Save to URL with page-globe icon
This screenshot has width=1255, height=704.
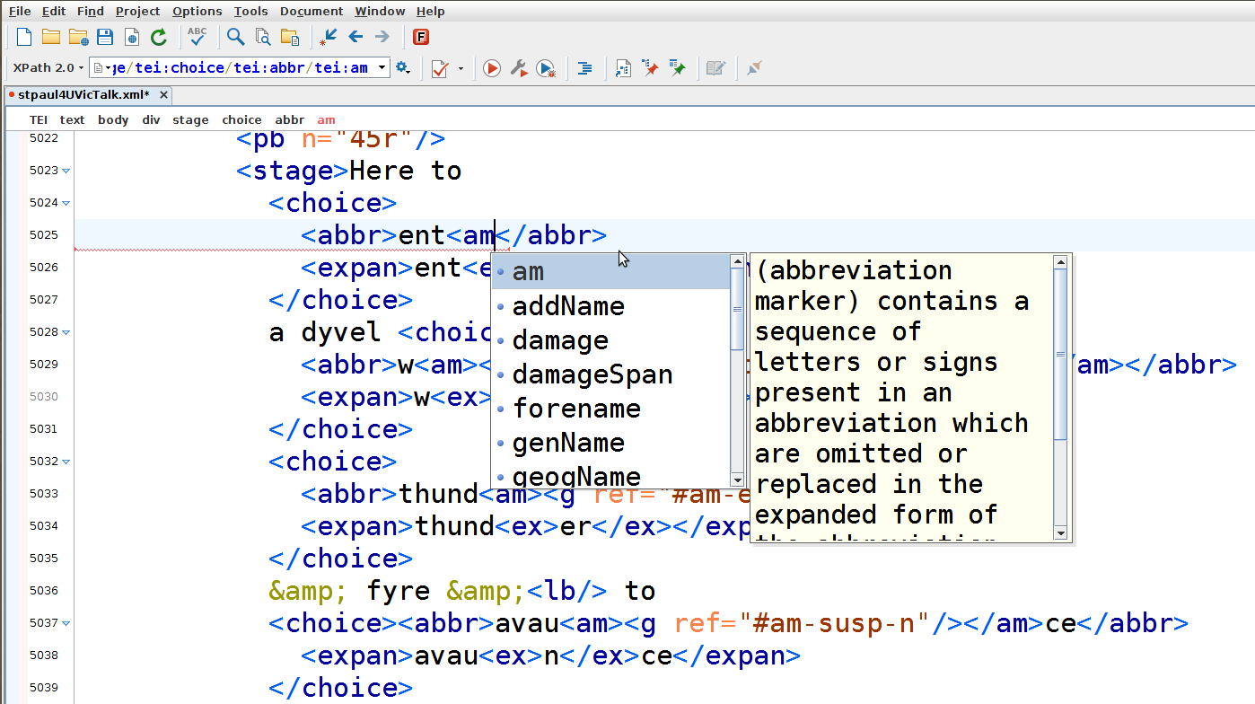pos(132,37)
